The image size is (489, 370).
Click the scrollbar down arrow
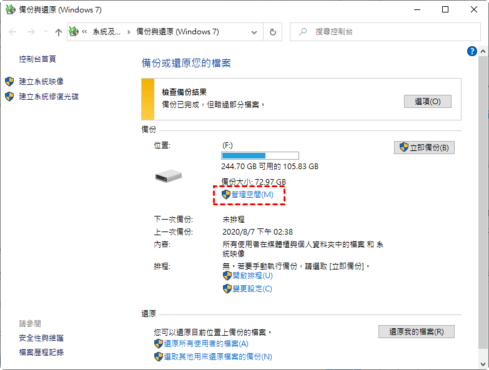[483, 364]
